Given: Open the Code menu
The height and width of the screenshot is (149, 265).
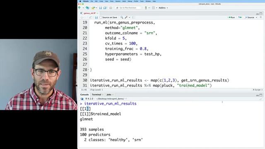Looking at the screenshot, I should 101,1.
